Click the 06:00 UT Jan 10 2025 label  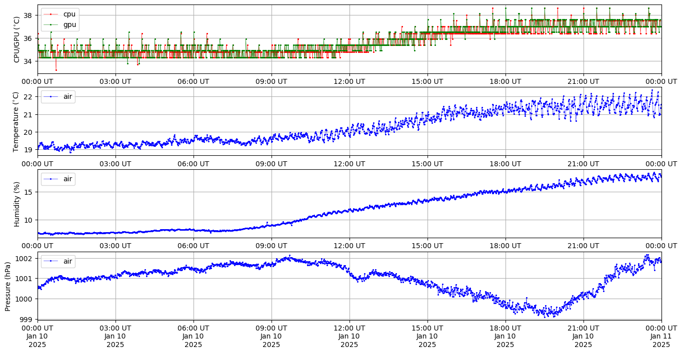point(193,337)
